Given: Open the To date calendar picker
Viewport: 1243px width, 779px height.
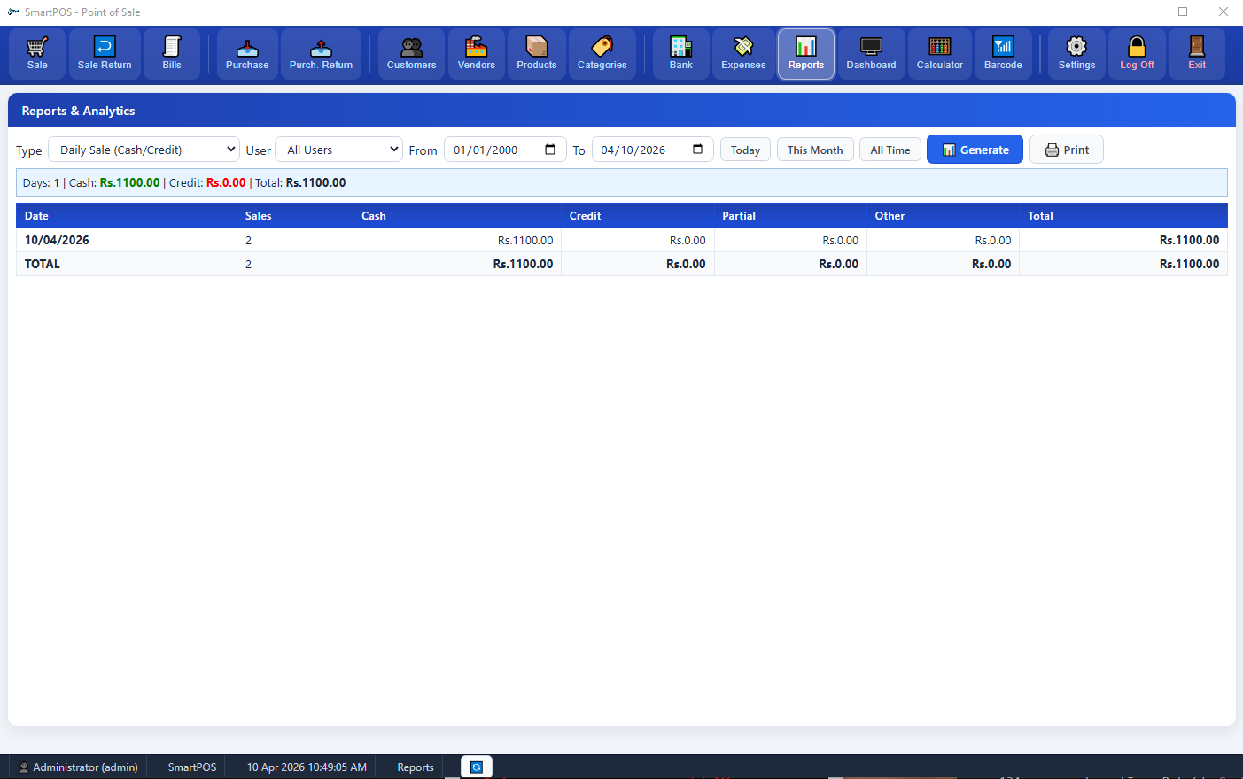Looking at the screenshot, I should [698, 150].
